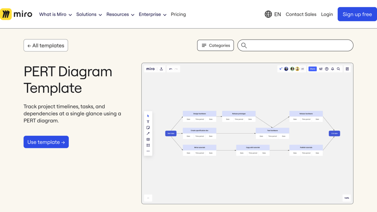Click Sign up free button

[x=357, y=14]
